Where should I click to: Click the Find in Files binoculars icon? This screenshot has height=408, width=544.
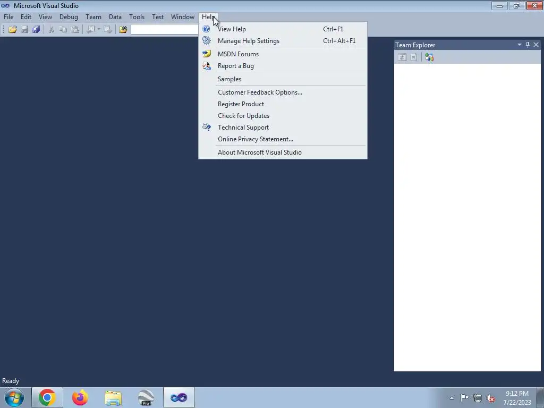[x=123, y=30]
